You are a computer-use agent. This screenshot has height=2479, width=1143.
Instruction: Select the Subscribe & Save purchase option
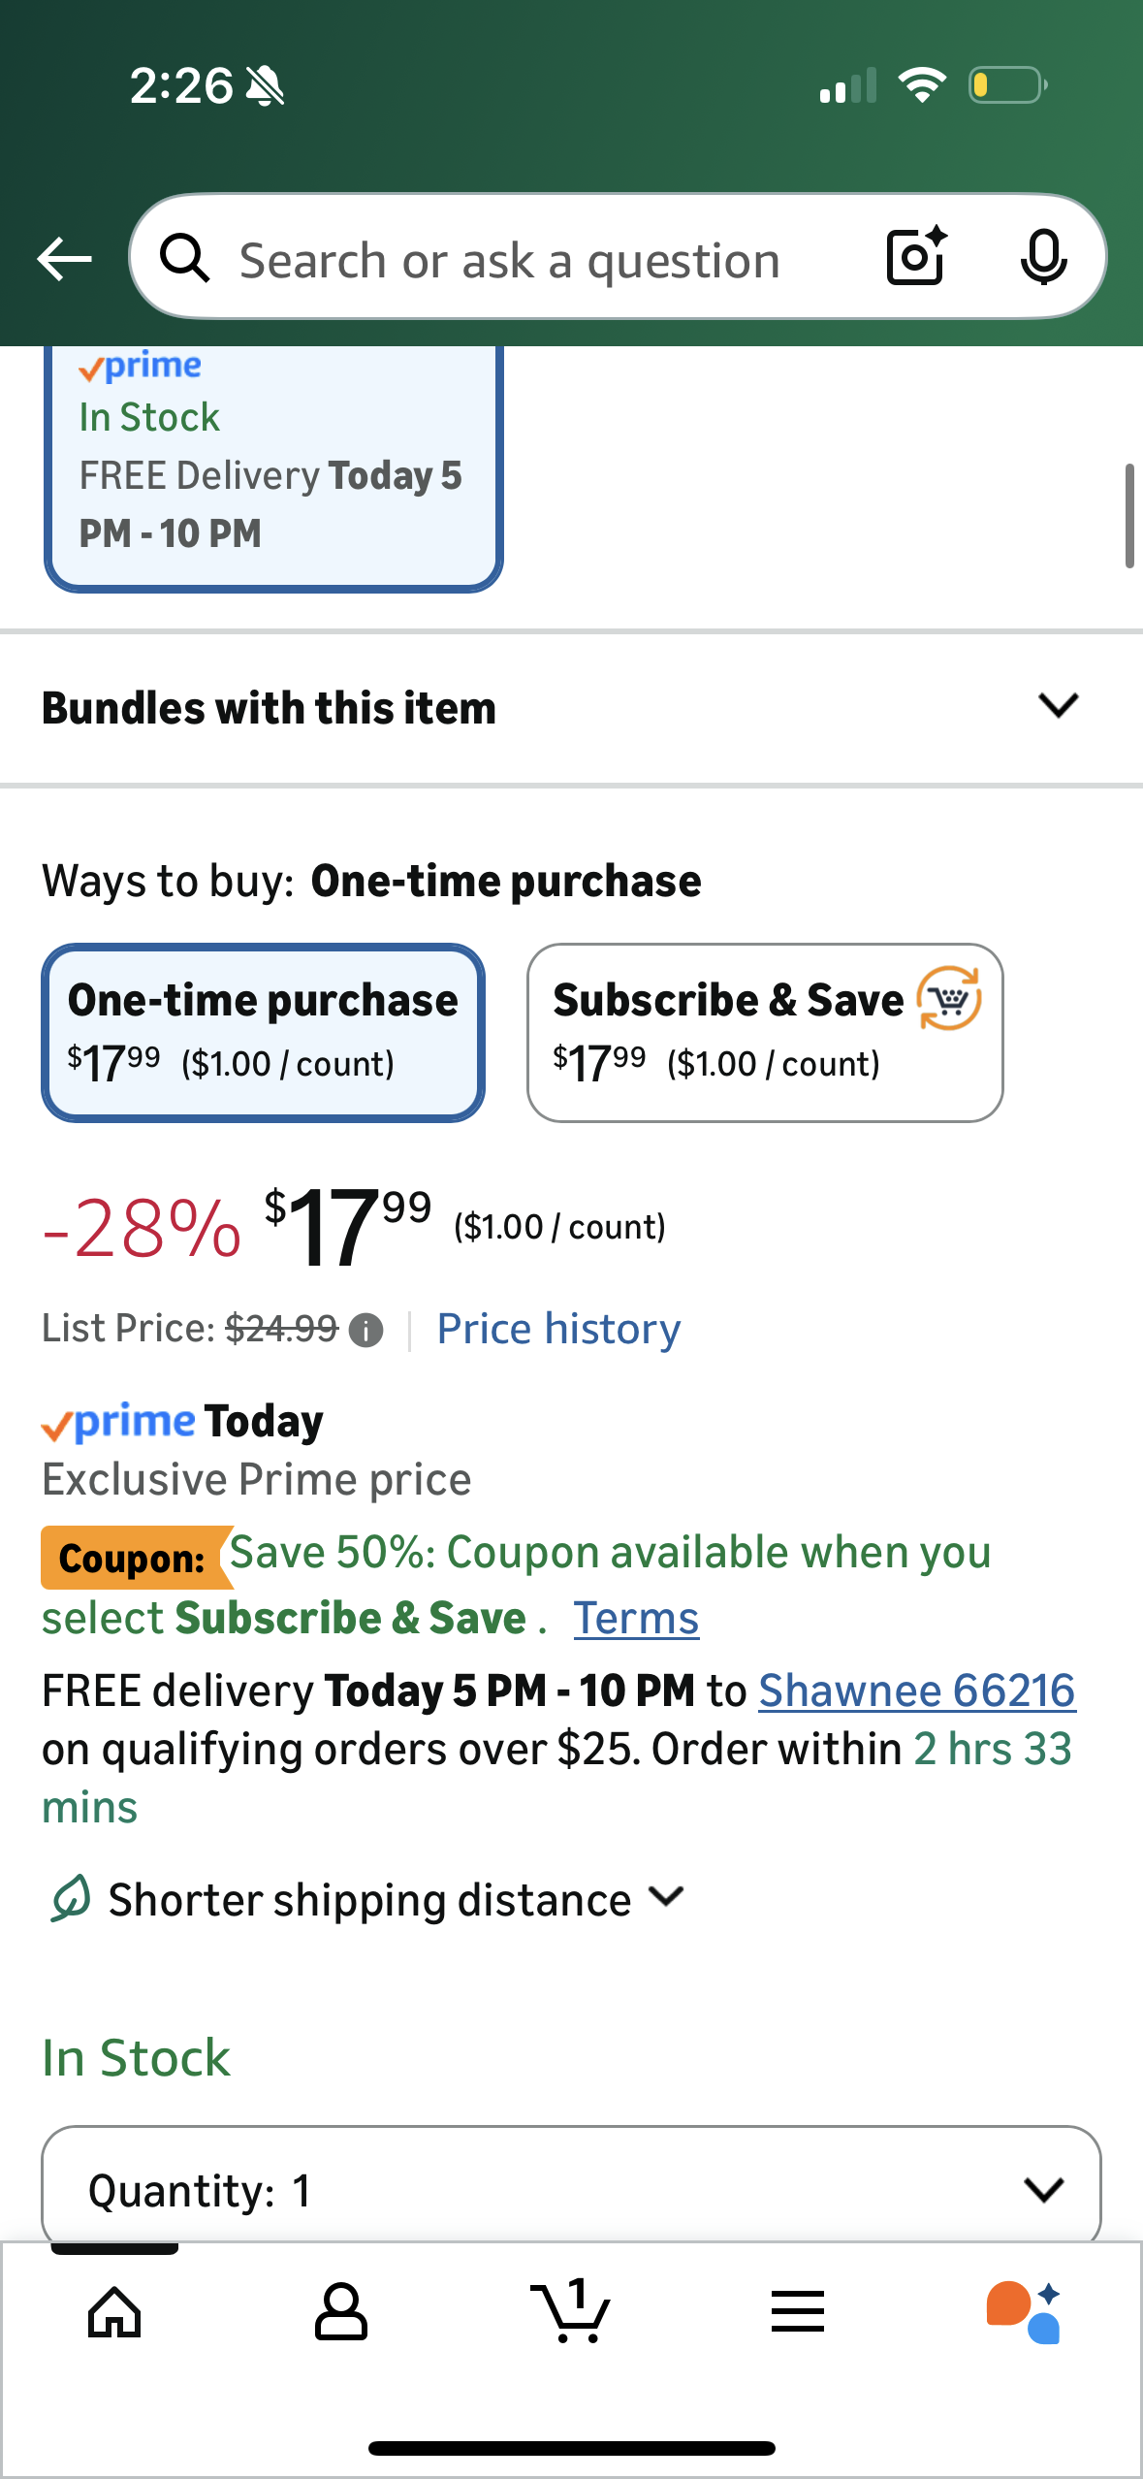coord(765,1031)
